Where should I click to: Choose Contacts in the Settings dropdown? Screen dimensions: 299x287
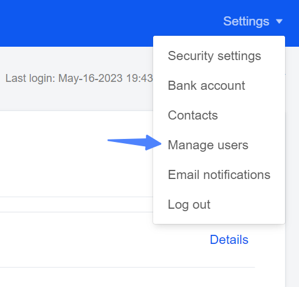pyautogui.click(x=193, y=115)
